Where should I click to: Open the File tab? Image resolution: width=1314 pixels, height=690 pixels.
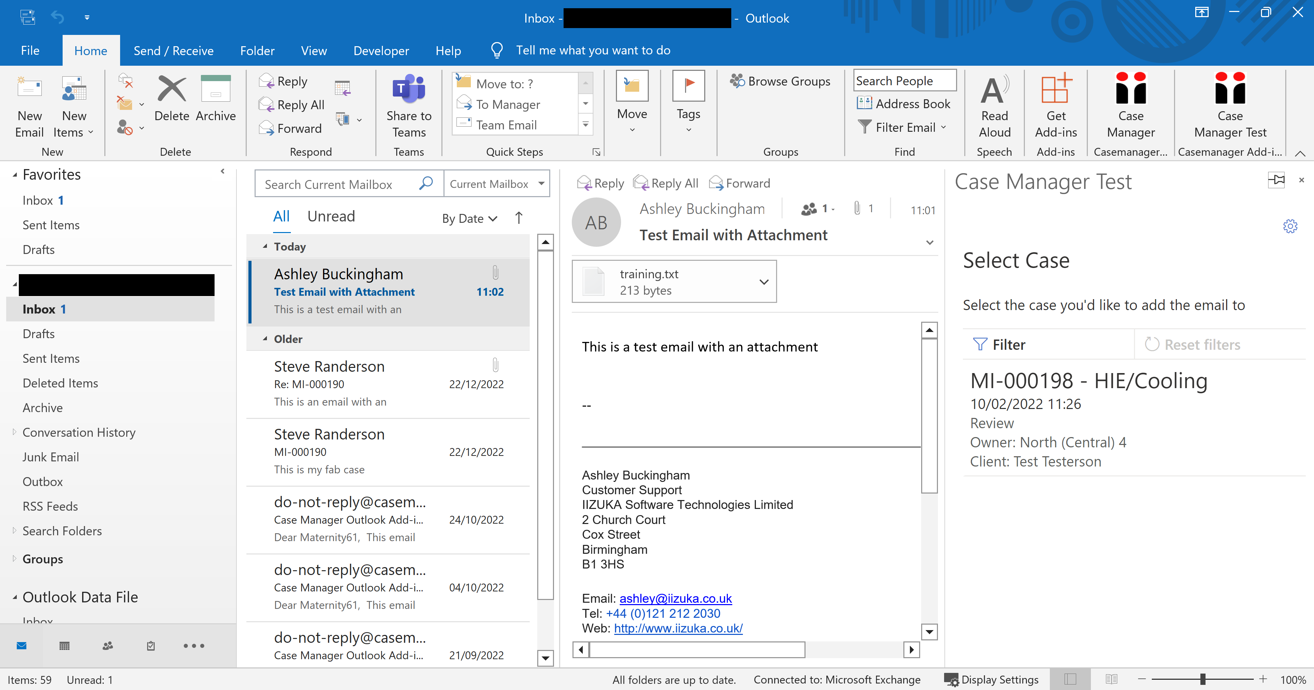30,51
